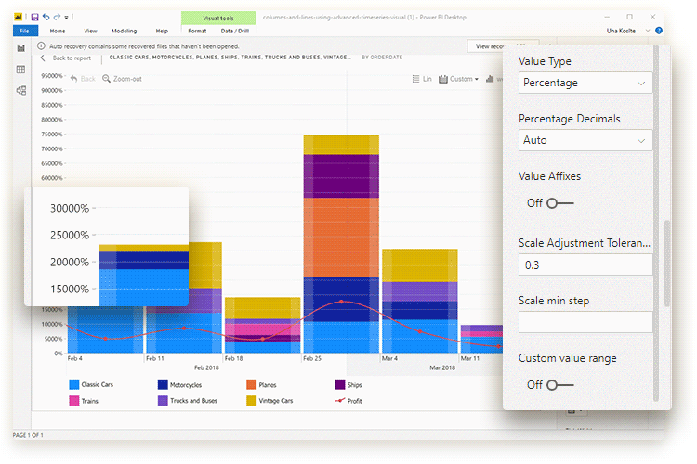The height and width of the screenshot is (464, 697).
Task: Click the Scale min step input field
Action: point(585,322)
